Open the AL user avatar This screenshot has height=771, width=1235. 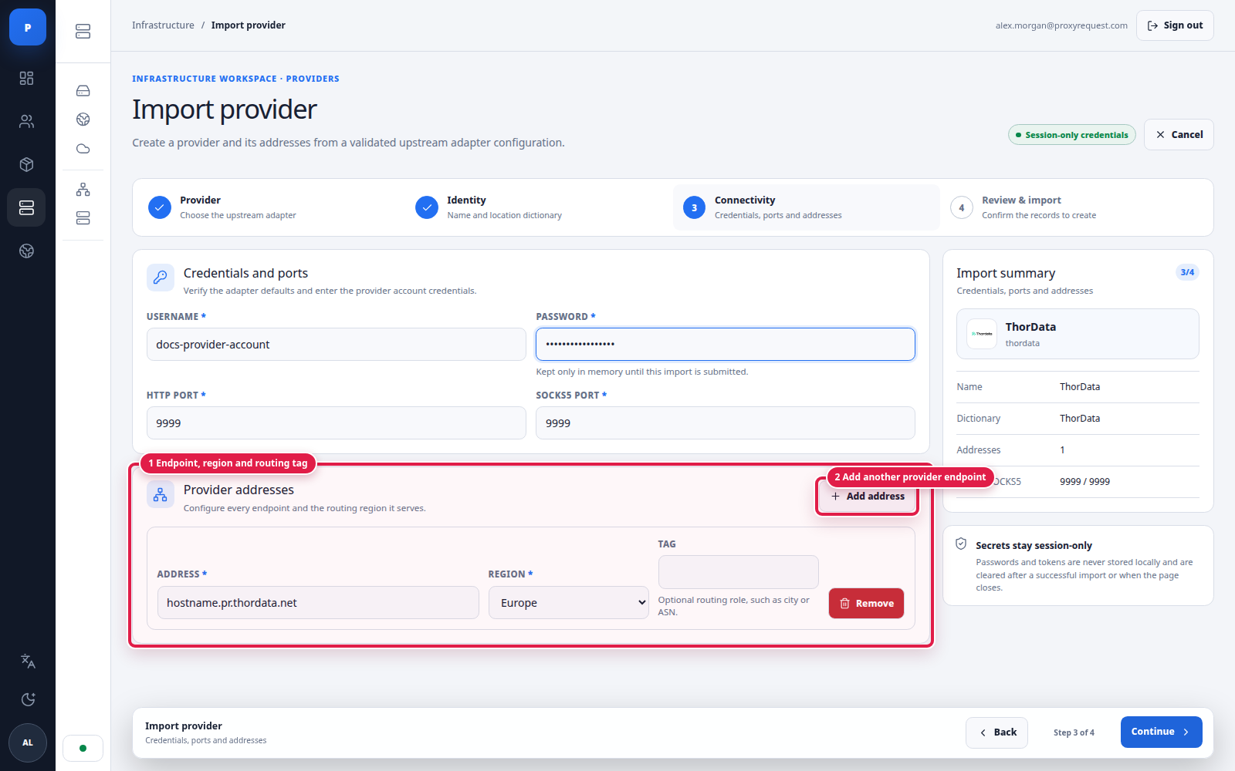point(28,742)
